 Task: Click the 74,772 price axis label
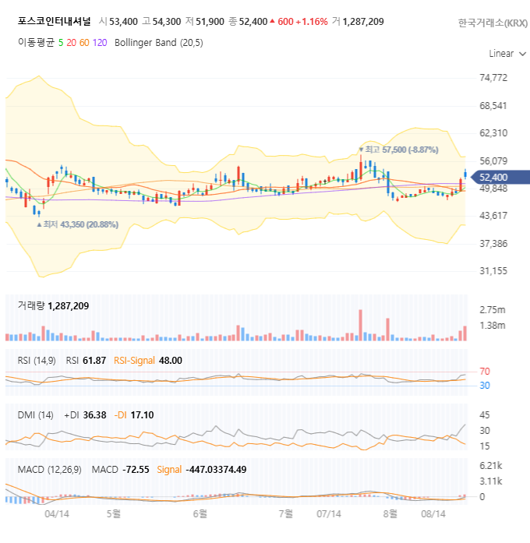(x=493, y=78)
